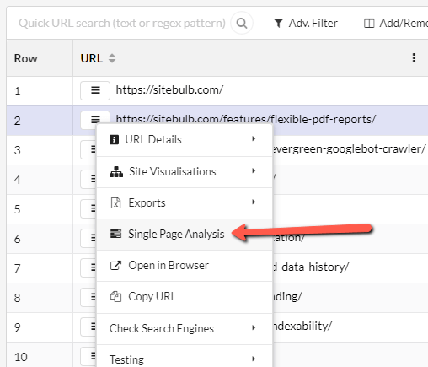428x367 pixels.
Task: Click the Adv. Filter funnel icon
Action: [278, 24]
